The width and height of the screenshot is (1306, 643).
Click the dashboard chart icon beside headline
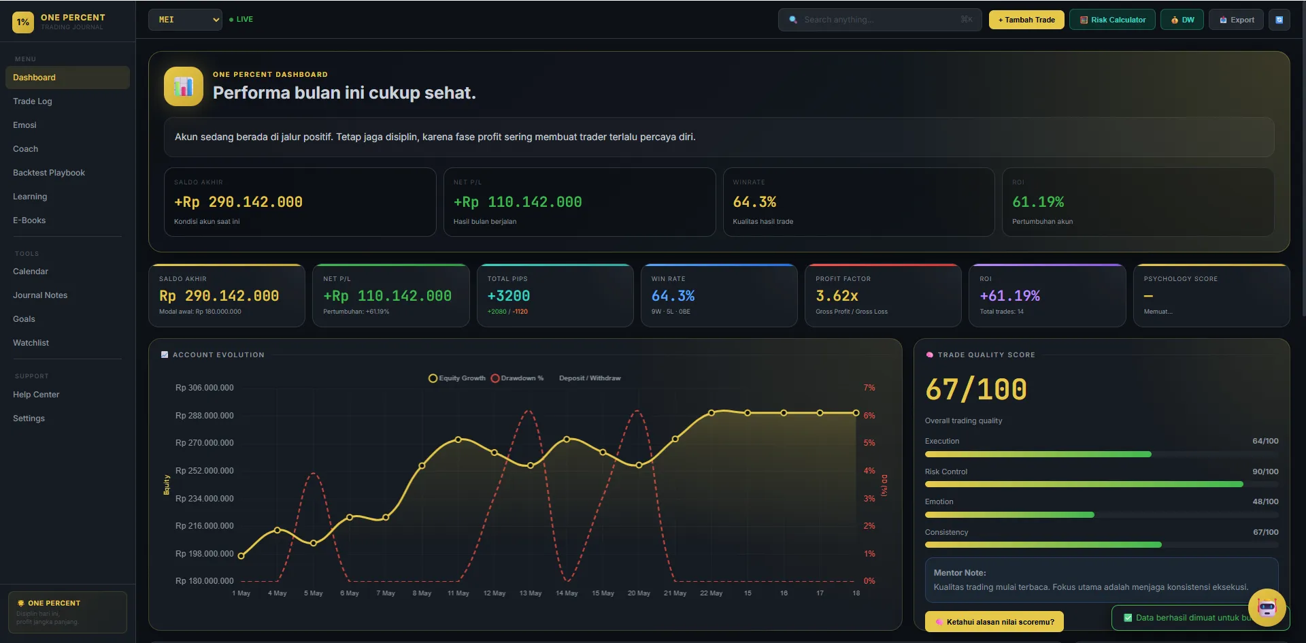(184, 86)
